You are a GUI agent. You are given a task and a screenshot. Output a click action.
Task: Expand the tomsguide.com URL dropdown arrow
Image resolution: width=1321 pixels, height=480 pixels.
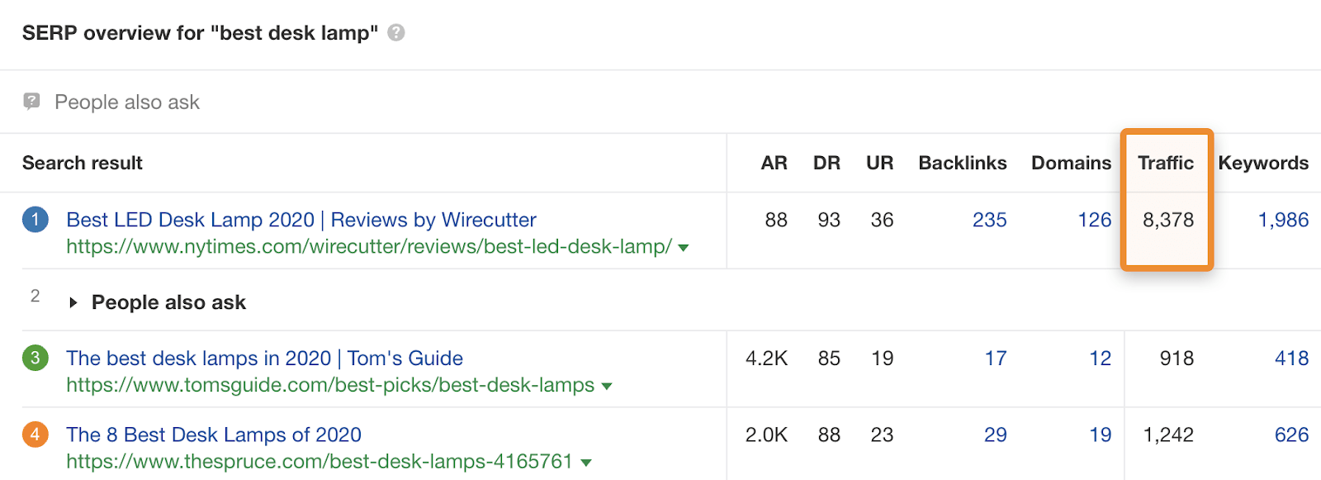pyautogui.click(x=607, y=385)
